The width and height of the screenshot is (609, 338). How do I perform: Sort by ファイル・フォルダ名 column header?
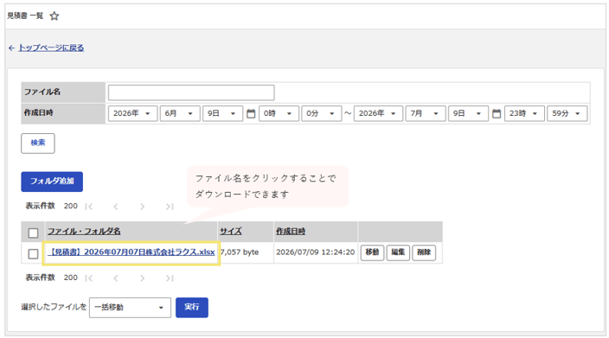point(84,232)
